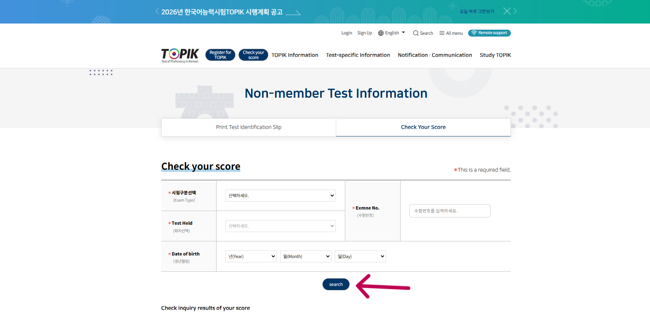Open the English language dropdown
The height and width of the screenshot is (321, 650).
[x=392, y=33]
